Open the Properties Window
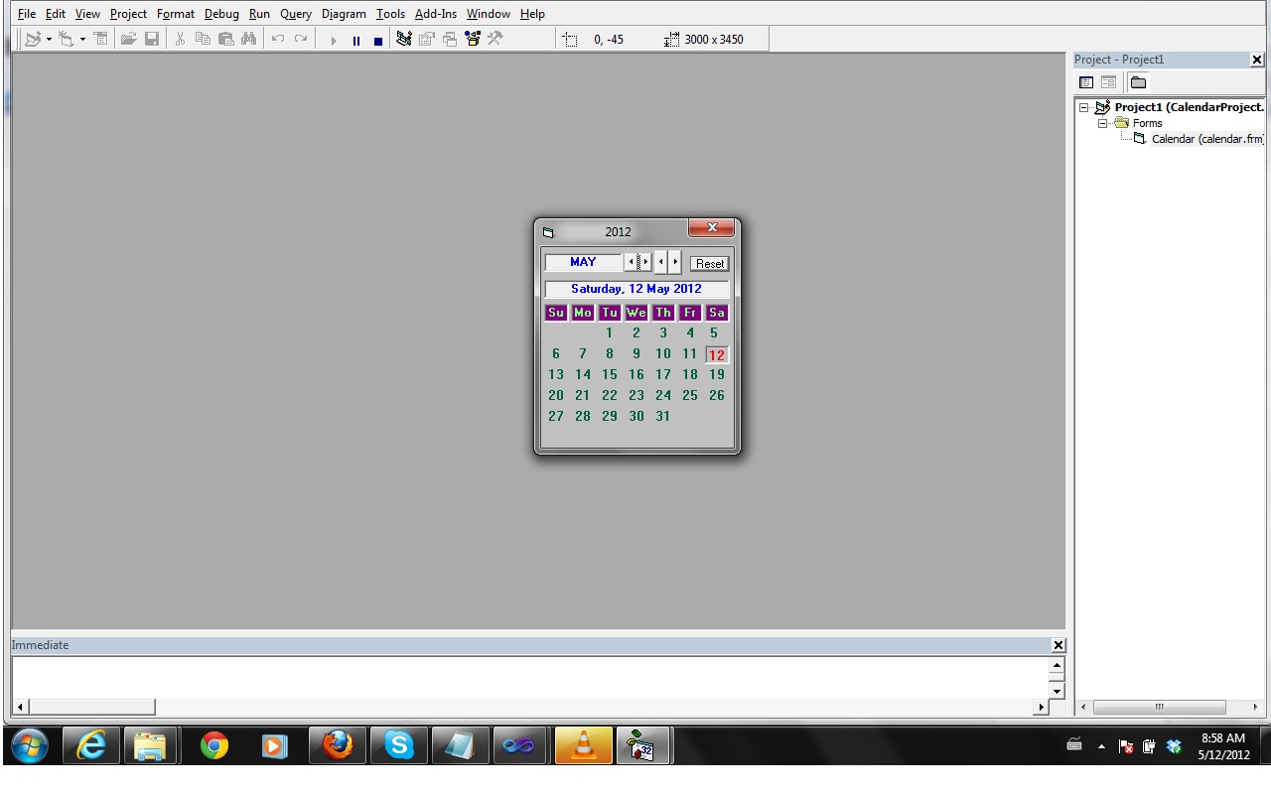Viewport: 1271px width, 794px height. [x=427, y=40]
